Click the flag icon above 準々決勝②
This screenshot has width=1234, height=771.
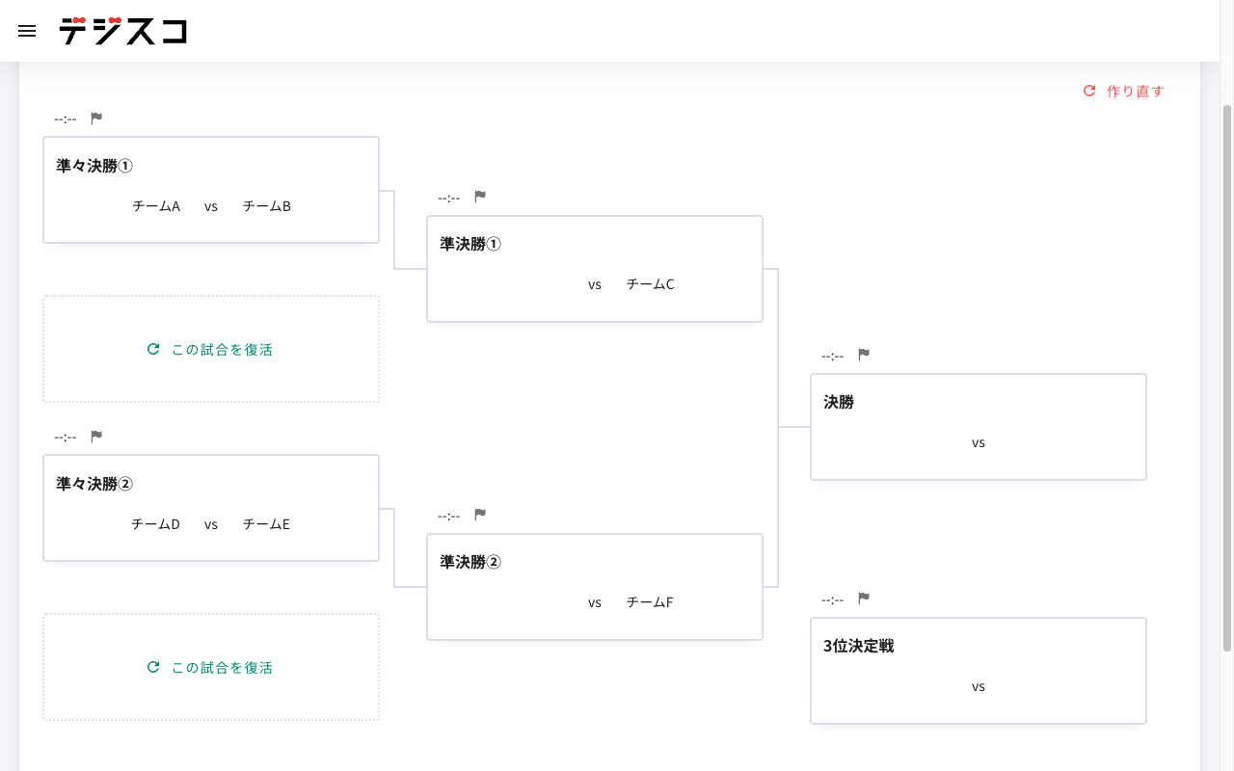click(94, 436)
